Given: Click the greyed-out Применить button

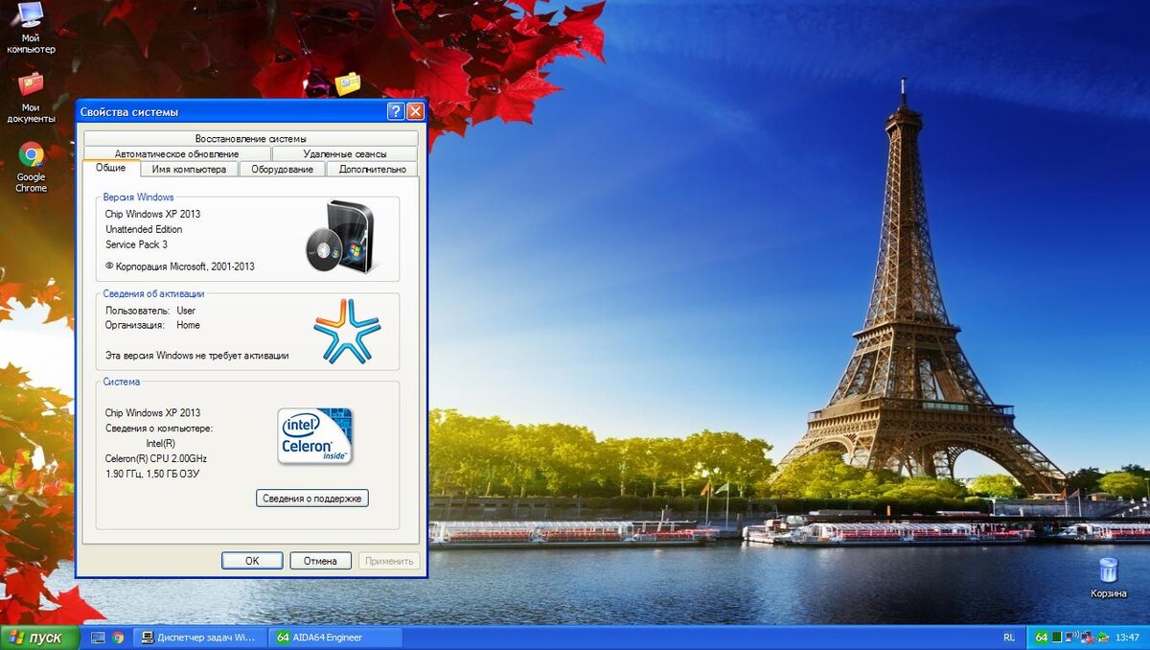Looking at the screenshot, I should click(x=389, y=561).
